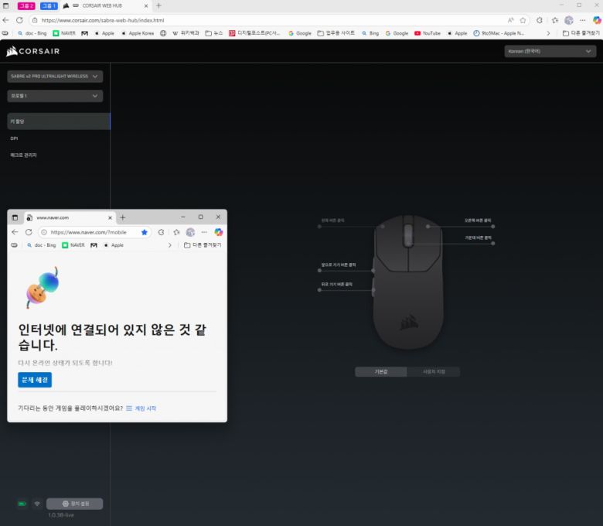Select 오른쪽 버튼 클릭 mouse label
Screen dimensions: 603x526
point(478,220)
